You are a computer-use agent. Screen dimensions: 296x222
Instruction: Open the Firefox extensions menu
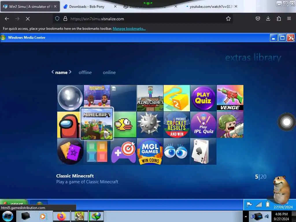279,19
